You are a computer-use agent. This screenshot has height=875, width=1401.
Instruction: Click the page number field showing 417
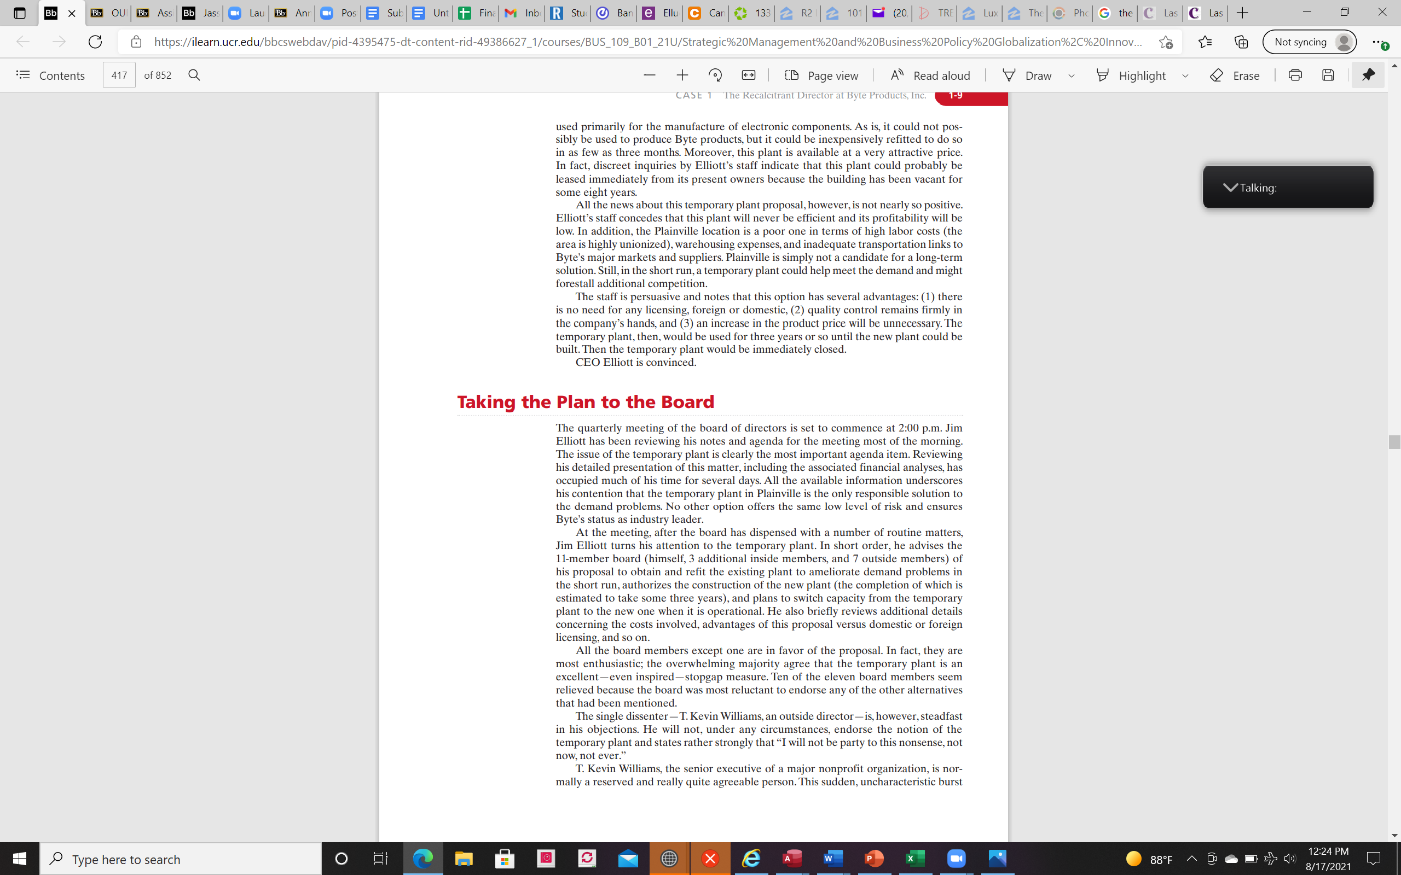pyautogui.click(x=119, y=75)
